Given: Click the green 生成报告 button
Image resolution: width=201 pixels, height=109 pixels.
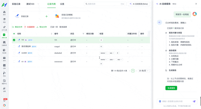Looking at the screenshot, I should click(171, 88).
